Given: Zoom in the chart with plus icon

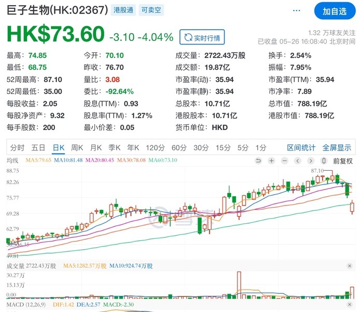Looking at the screenshot, I should pyautogui.click(x=271, y=160).
